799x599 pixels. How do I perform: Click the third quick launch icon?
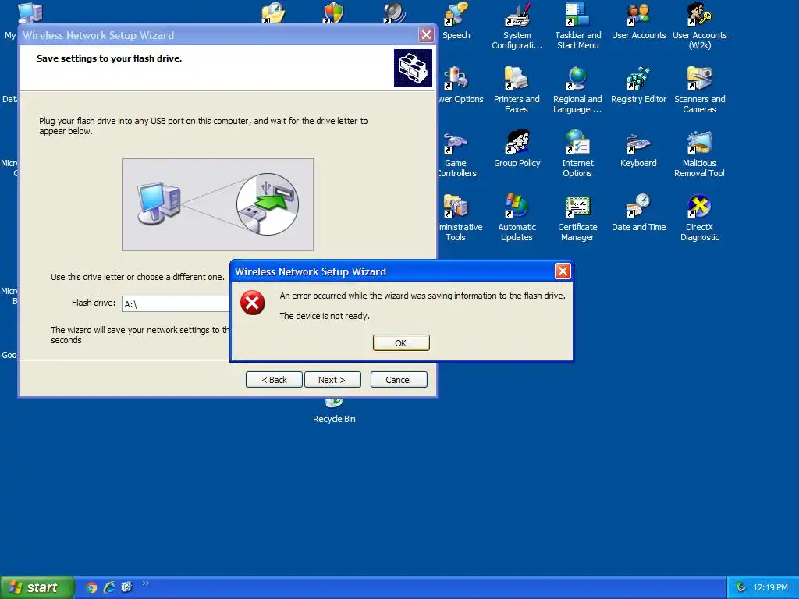(x=126, y=587)
